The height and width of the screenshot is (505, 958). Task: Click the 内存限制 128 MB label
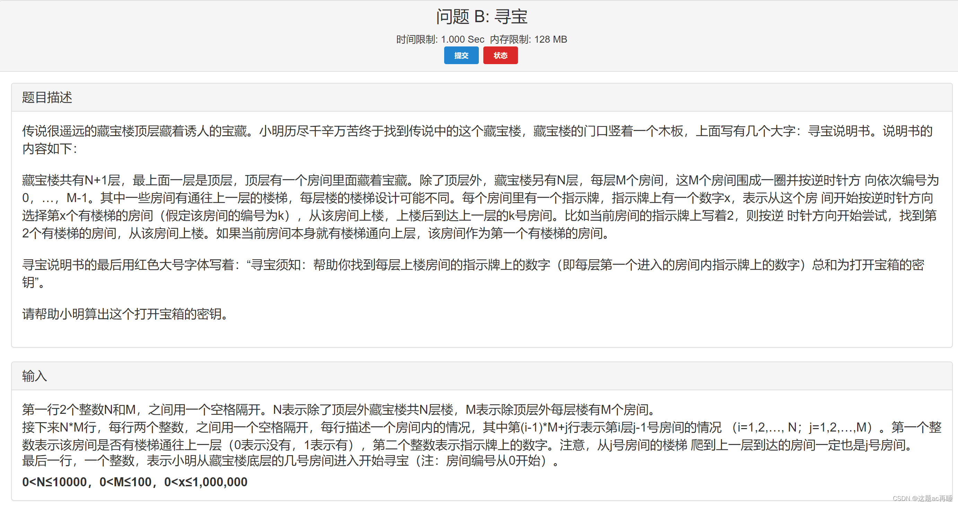click(x=528, y=40)
